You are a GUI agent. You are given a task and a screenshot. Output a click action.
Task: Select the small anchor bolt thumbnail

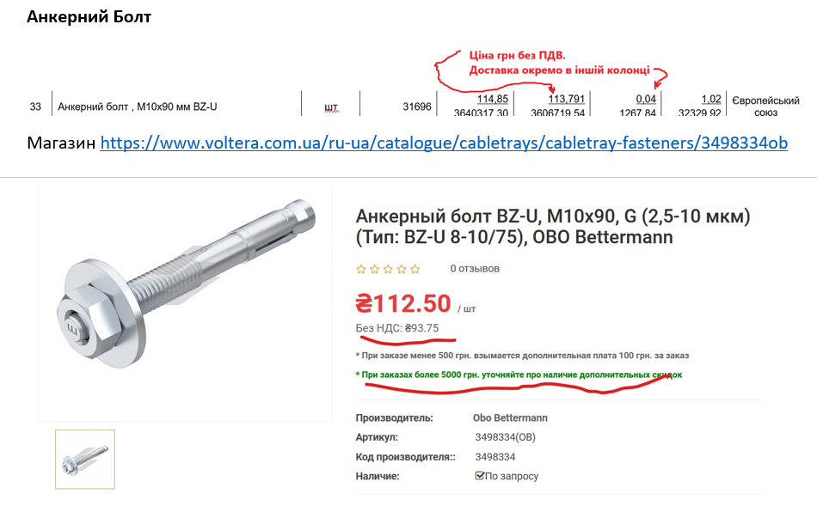click(84, 459)
